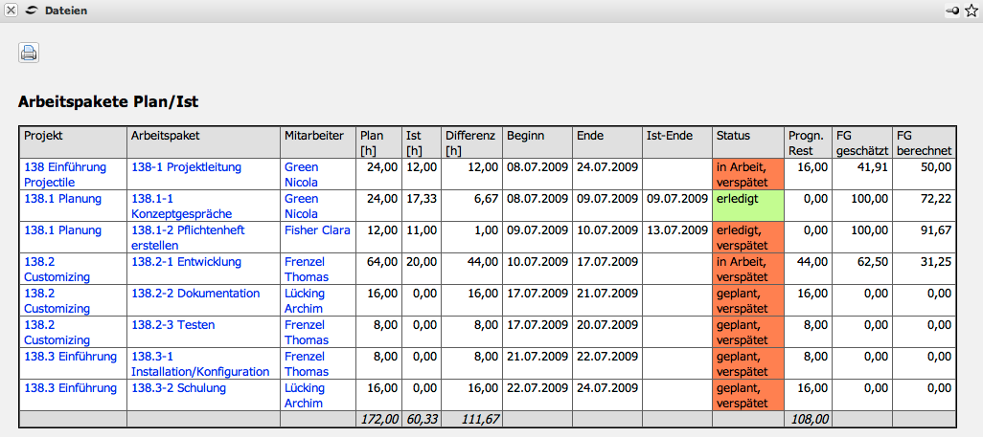Open 138.3 Einführung in Installation row
This screenshot has height=437, width=983.
[x=70, y=357]
